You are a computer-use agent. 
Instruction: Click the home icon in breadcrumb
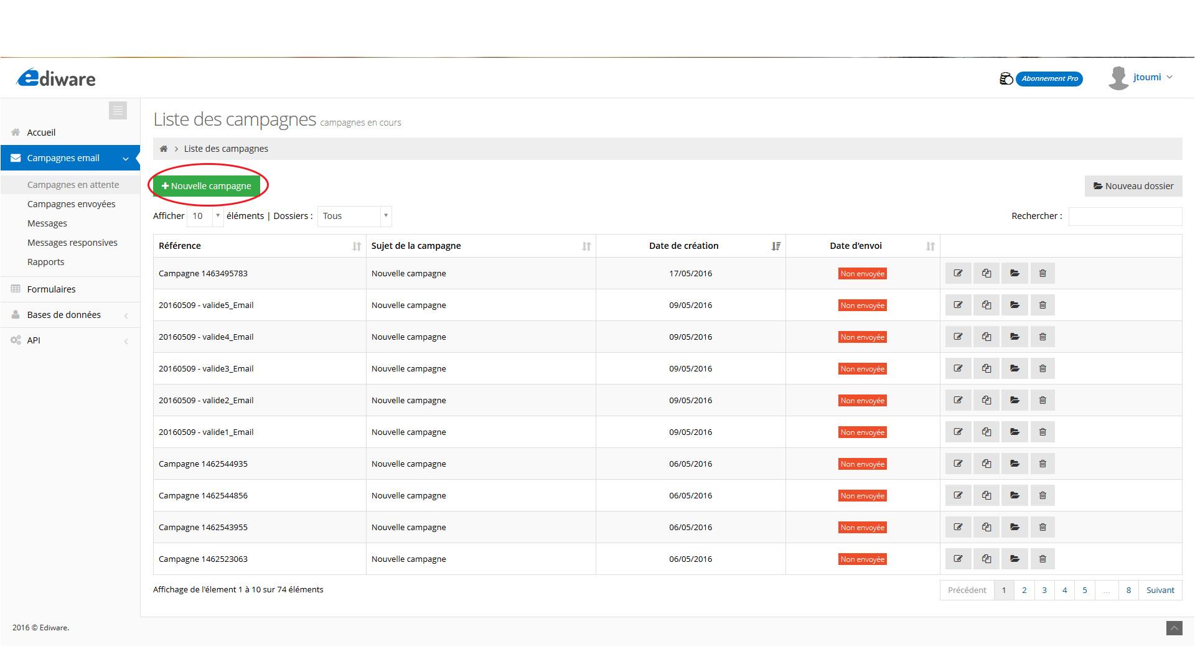click(x=164, y=149)
